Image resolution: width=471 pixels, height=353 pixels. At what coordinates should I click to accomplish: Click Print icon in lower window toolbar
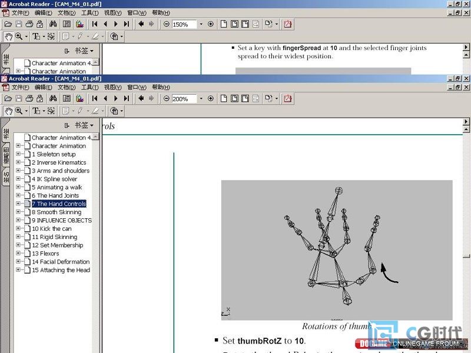pos(29,98)
